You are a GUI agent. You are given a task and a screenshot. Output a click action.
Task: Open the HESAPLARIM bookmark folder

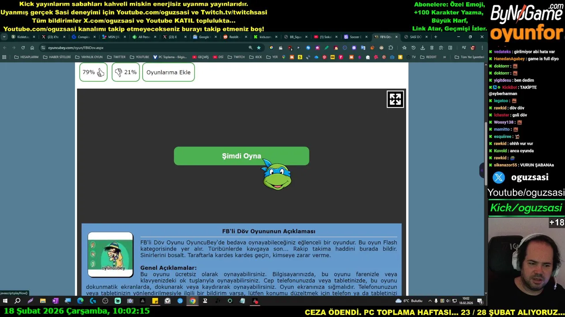click(26, 57)
